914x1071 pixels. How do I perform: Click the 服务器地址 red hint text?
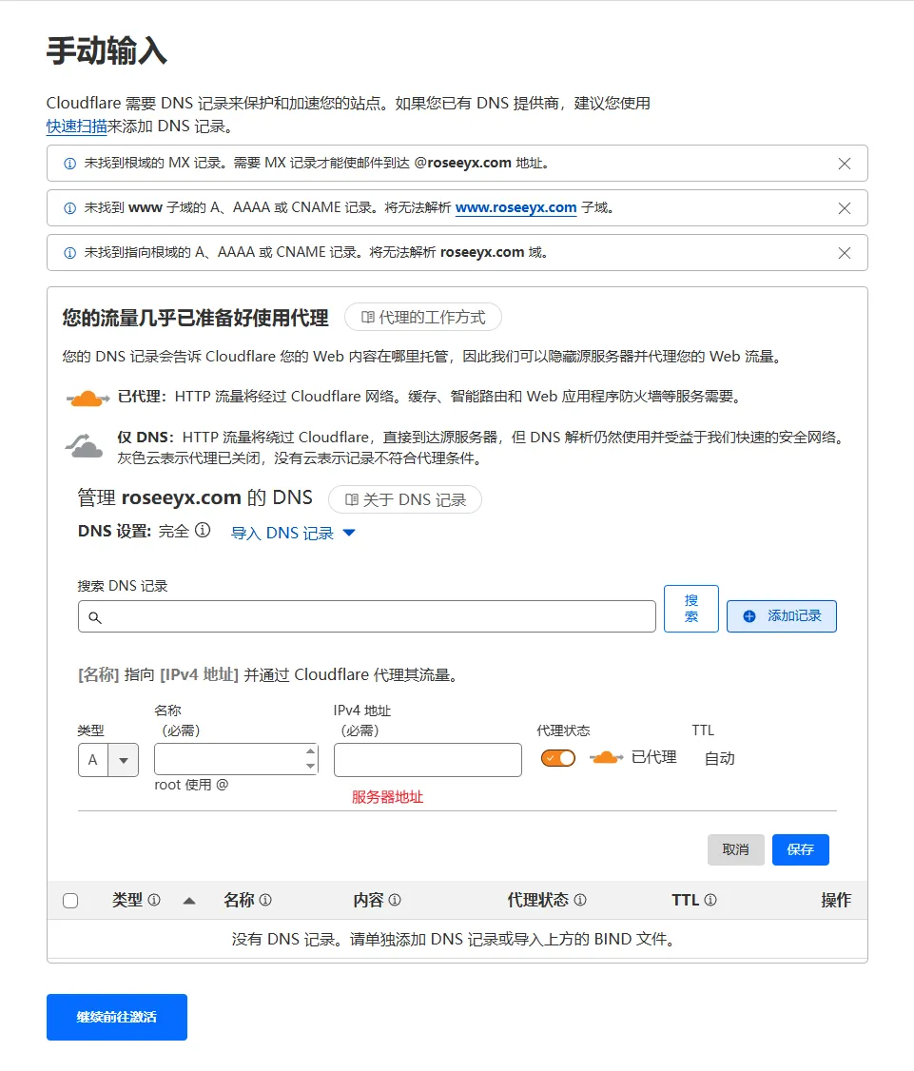387,797
